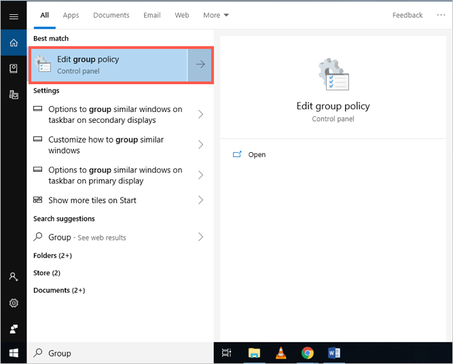Open Microsoft Word from taskbar

pos(334,352)
